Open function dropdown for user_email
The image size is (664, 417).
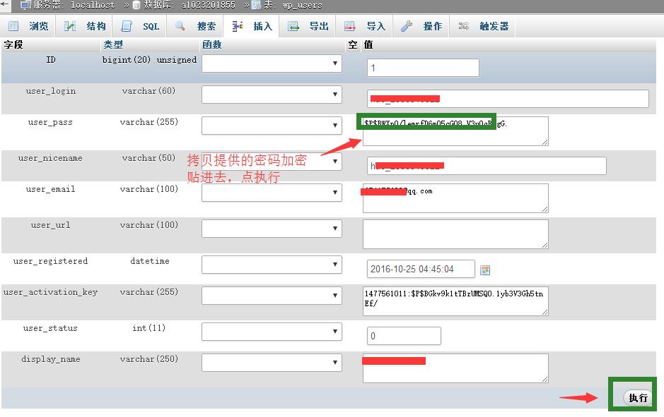coord(272,193)
